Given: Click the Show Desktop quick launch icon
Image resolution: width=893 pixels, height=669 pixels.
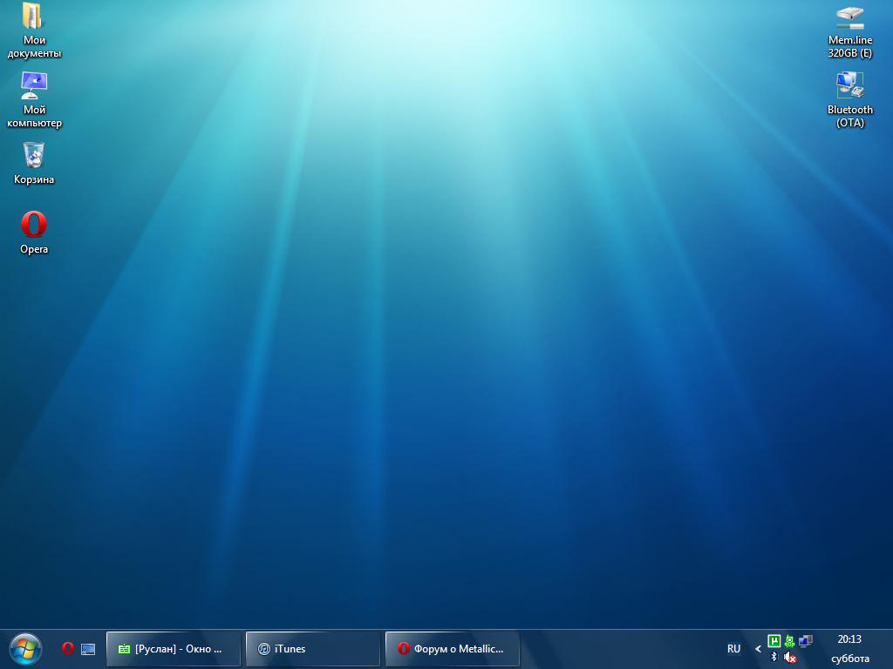Looking at the screenshot, I should (88, 649).
